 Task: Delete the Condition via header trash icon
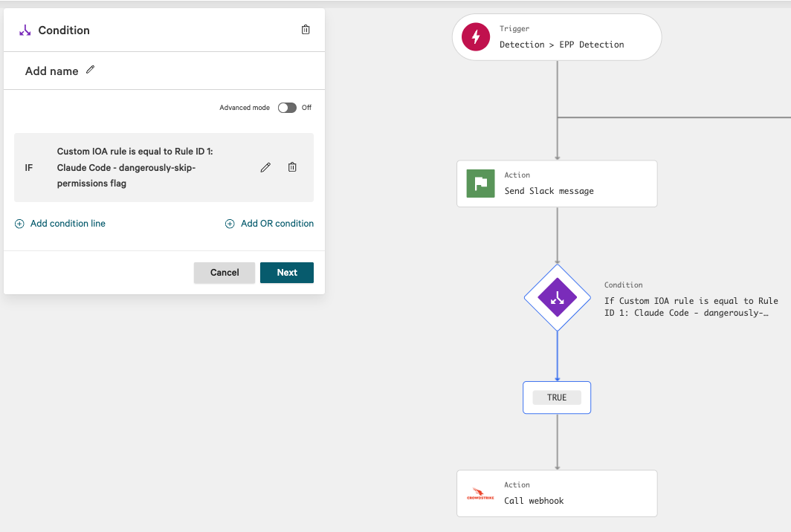[306, 30]
